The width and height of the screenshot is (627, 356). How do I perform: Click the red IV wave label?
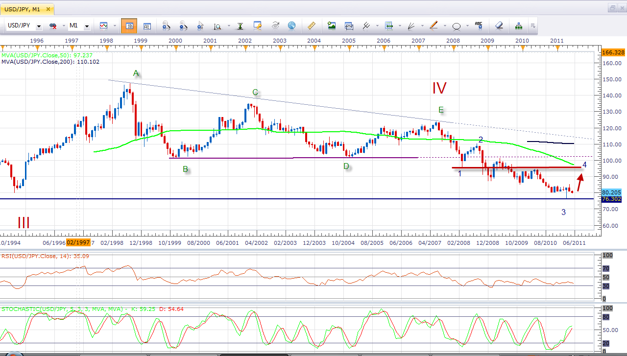[x=439, y=88]
